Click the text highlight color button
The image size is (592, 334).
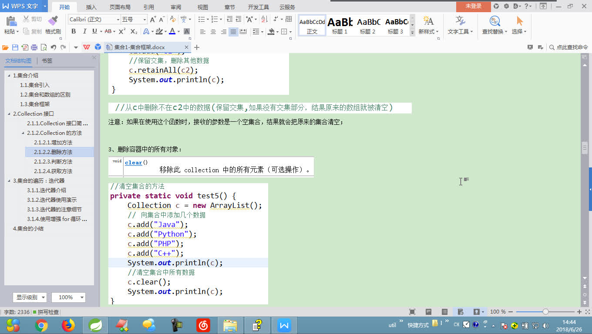[x=159, y=31]
